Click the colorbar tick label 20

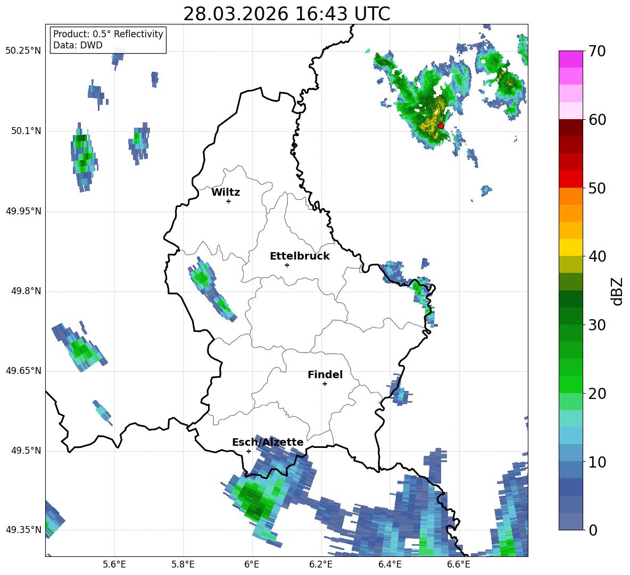pyautogui.click(x=597, y=394)
